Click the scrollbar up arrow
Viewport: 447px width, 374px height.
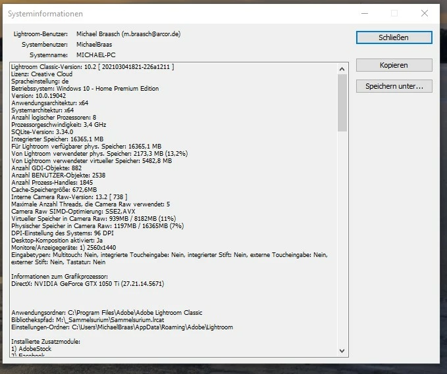(x=342, y=69)
